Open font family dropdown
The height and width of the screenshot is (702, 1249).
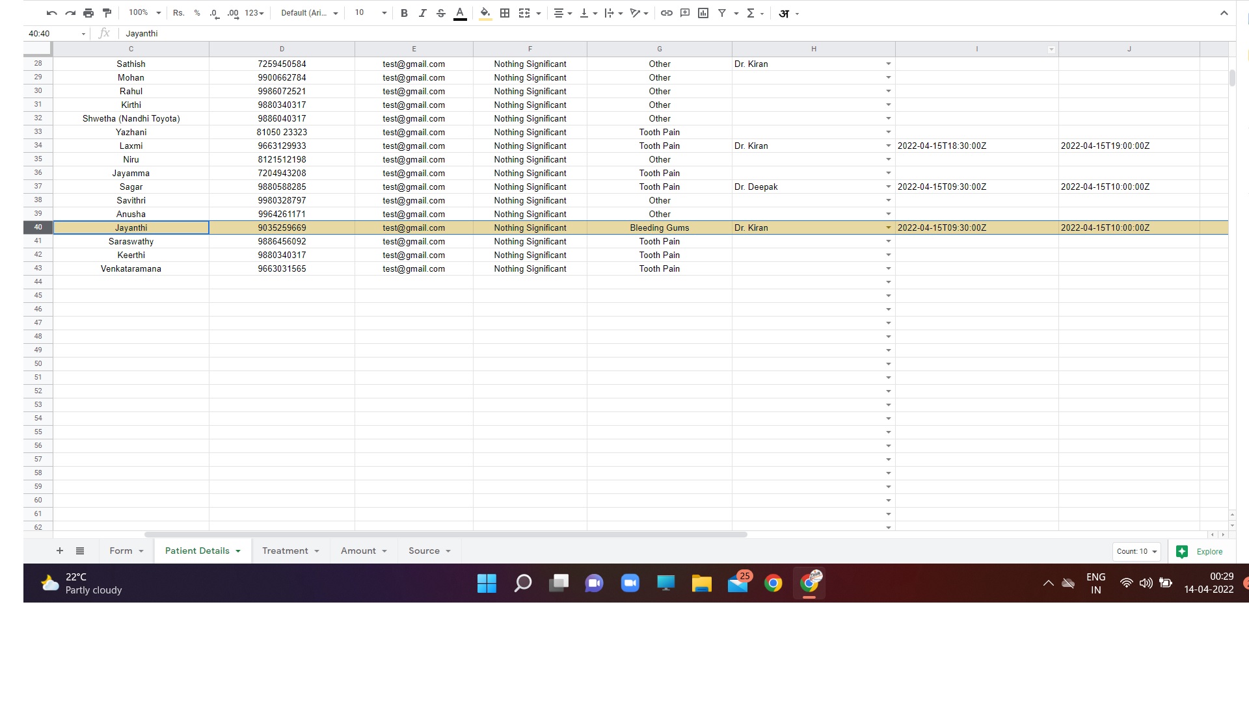(309, 13)
